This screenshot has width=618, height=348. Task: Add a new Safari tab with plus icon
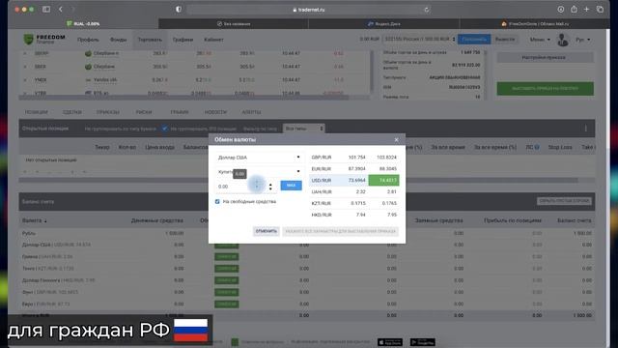click(586, 9)
